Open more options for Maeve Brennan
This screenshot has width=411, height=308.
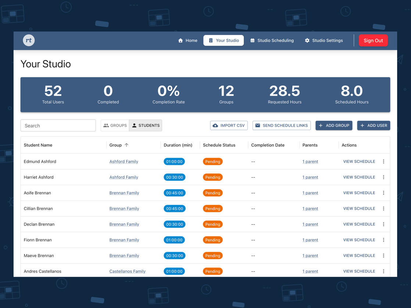(383, 255)
